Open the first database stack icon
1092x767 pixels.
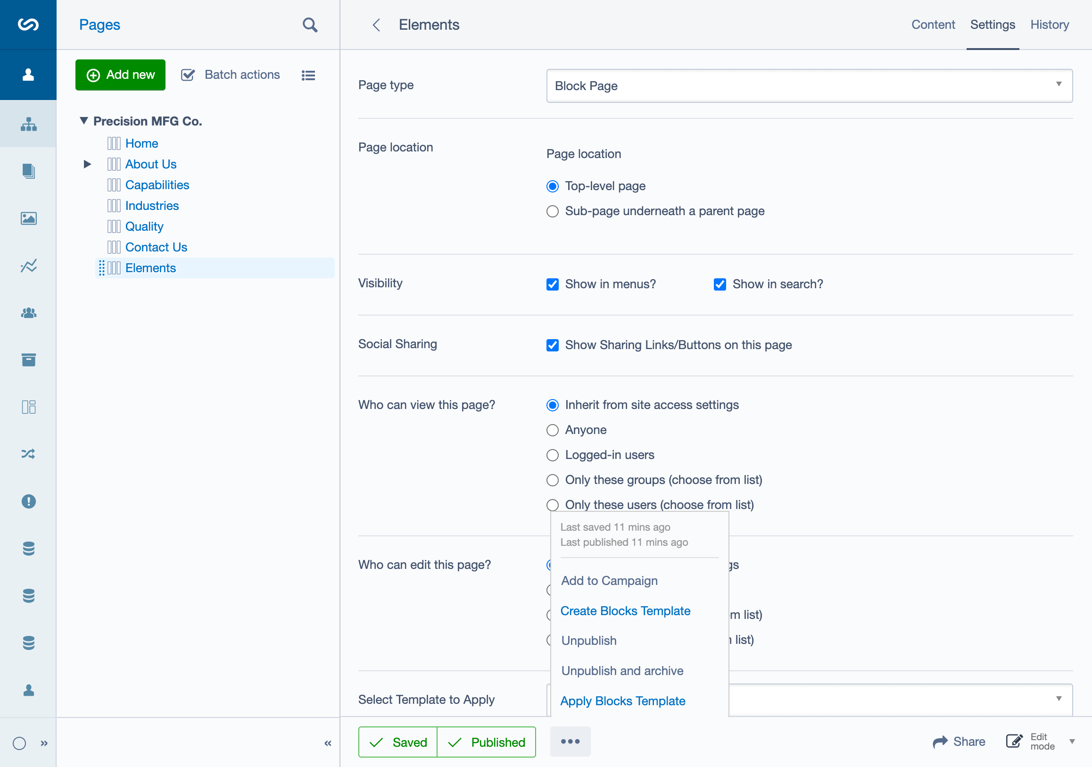[29, 549]
